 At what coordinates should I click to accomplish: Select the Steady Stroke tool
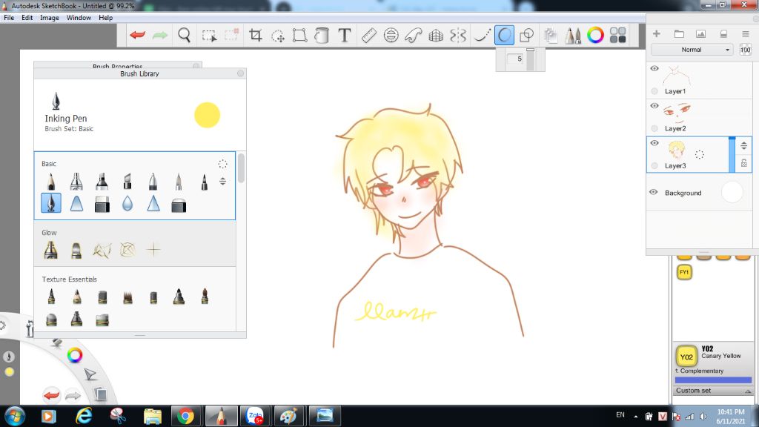click(x=482, y=35)
